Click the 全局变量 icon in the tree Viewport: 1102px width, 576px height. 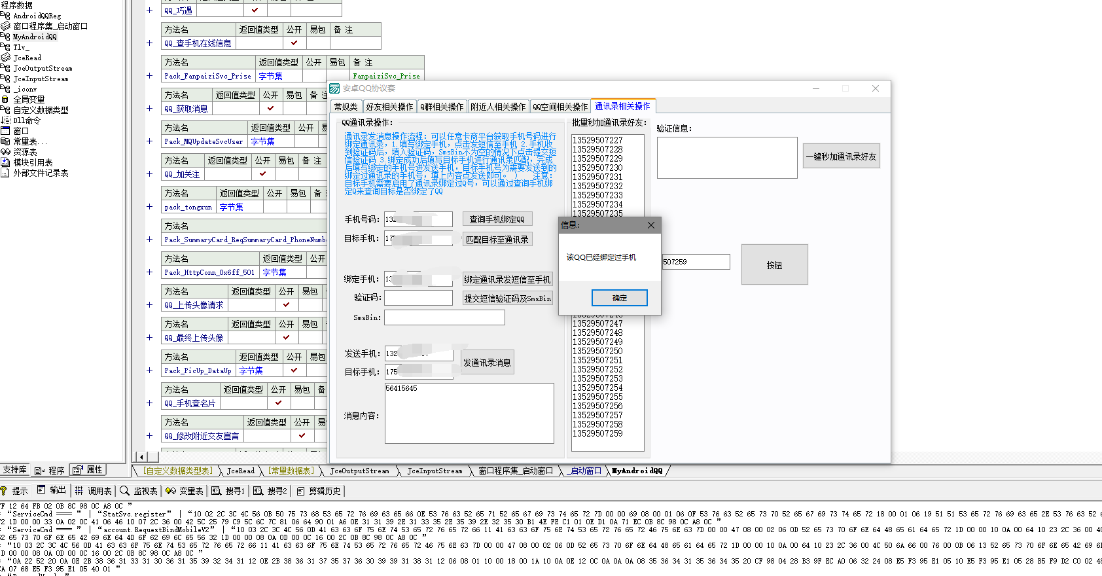coord(5,99)
